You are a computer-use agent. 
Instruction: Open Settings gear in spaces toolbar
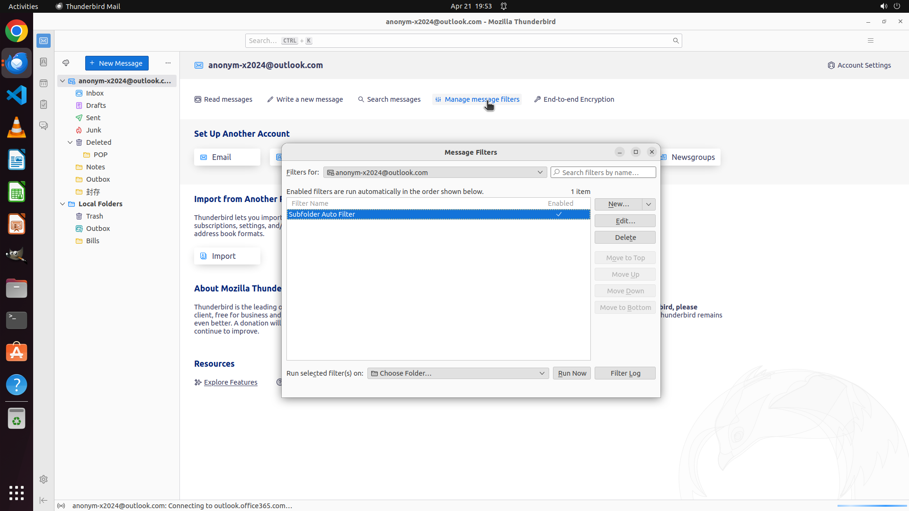(x=44, y=479)
